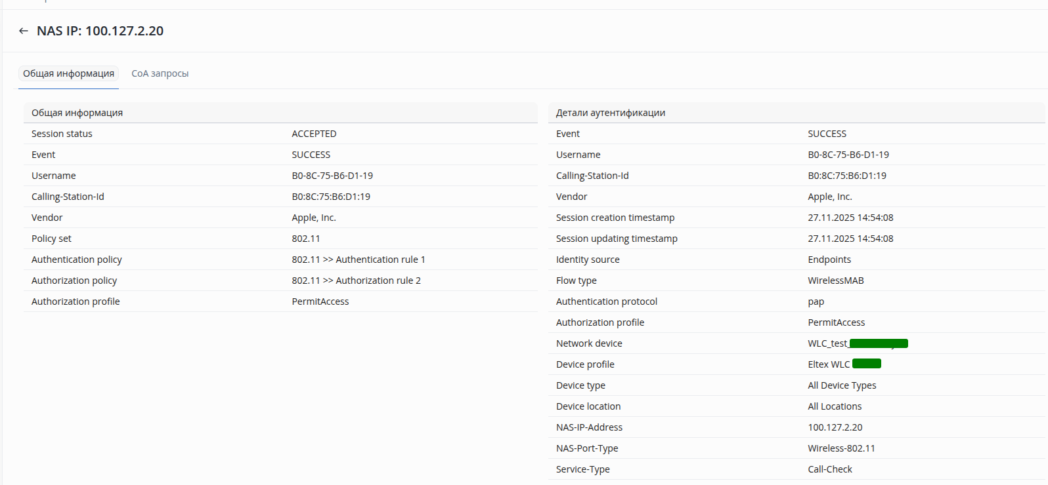Click the NAS IP: 100.127.2.20 page title
Screen dimensions: 1048x485
(100, 31)
